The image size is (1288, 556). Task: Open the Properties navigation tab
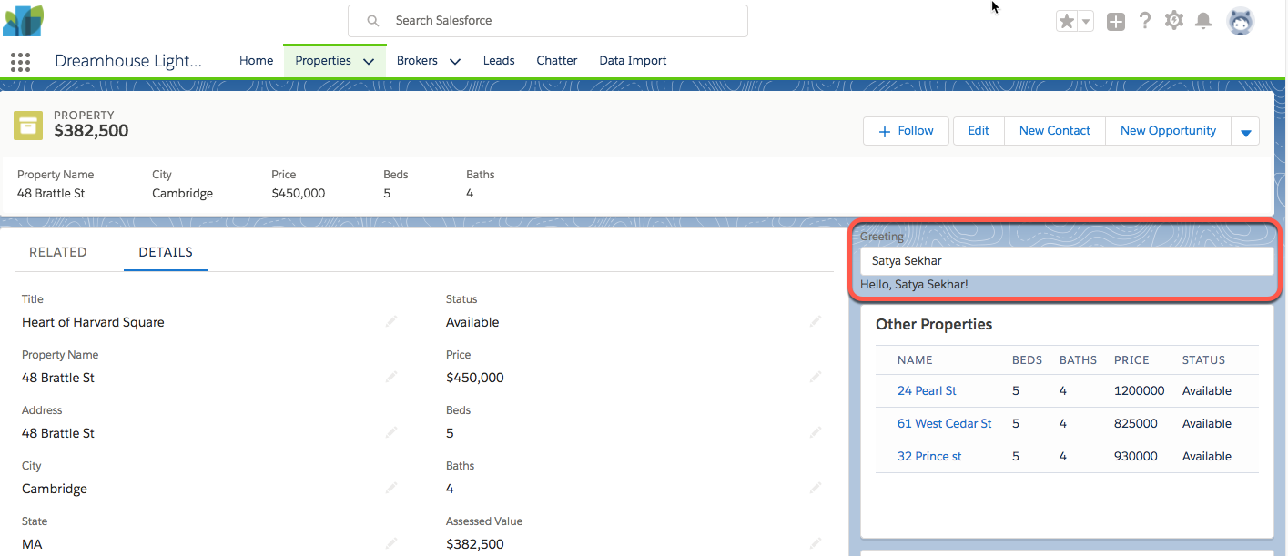[323, 61]
